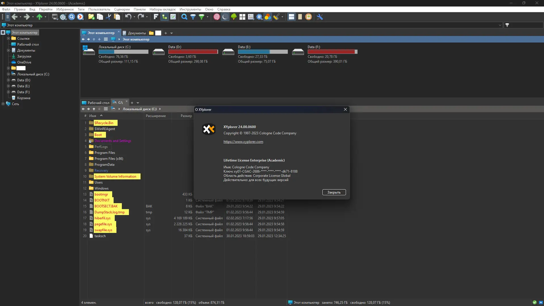Open the Инструменты menu

[x=190, y=9]
